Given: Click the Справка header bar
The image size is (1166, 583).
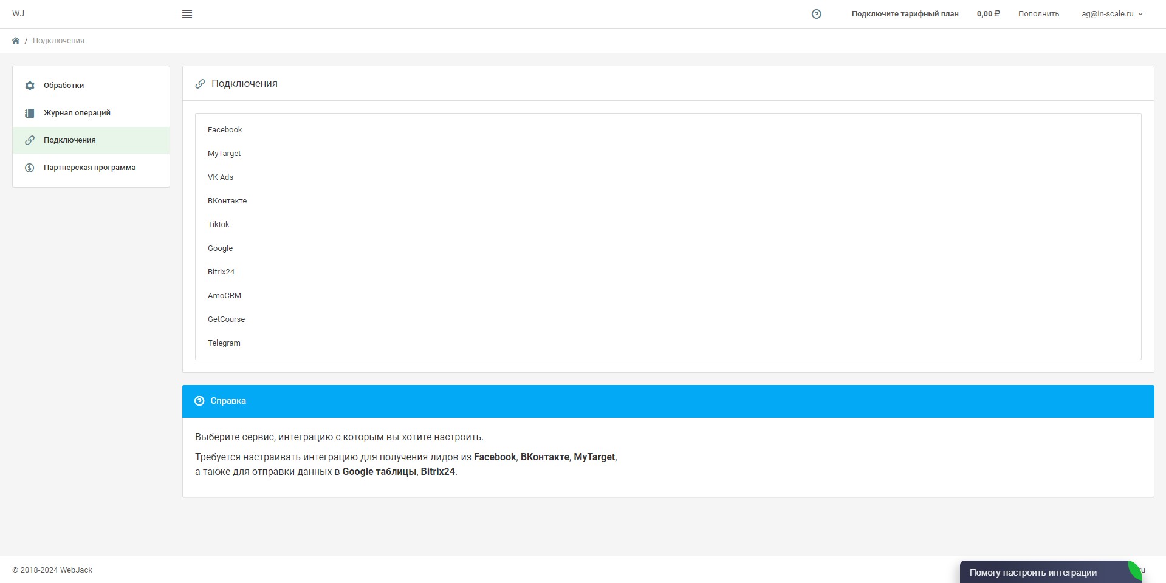Looking at the screenshot, I should 668,401.
